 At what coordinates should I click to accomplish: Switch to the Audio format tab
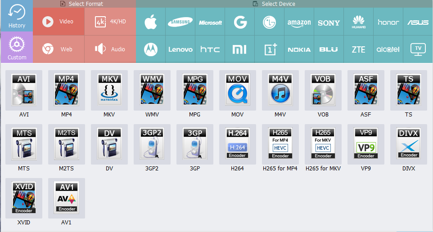click(110, 49)
